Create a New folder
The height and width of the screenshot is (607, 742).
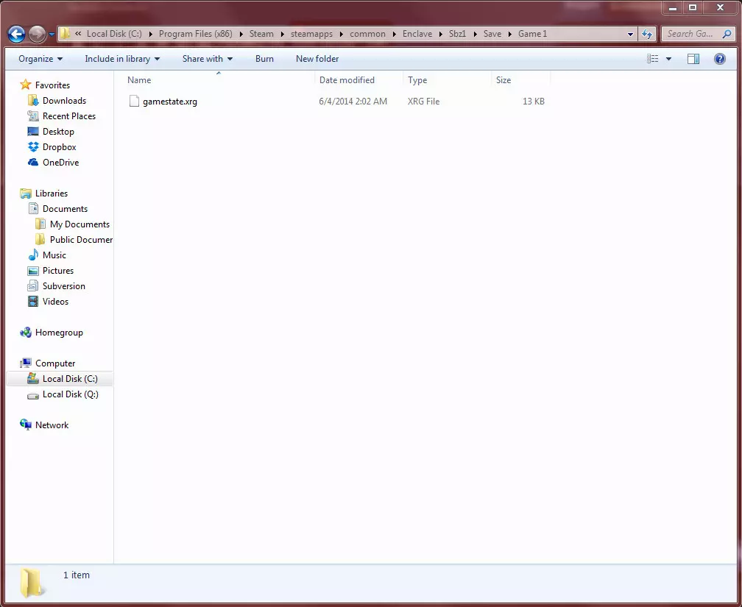pos(317,59)
